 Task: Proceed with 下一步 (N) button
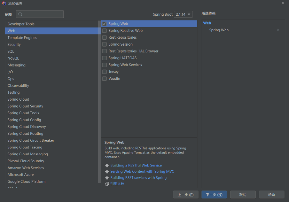[214, 195]
